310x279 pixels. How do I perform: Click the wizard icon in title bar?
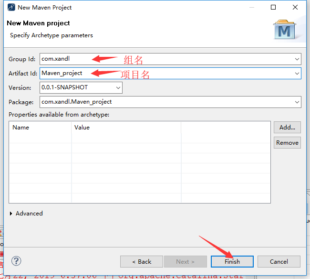(x=11, y=7)
